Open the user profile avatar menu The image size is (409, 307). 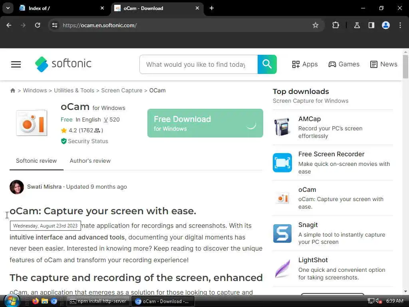tap(385, 25)
